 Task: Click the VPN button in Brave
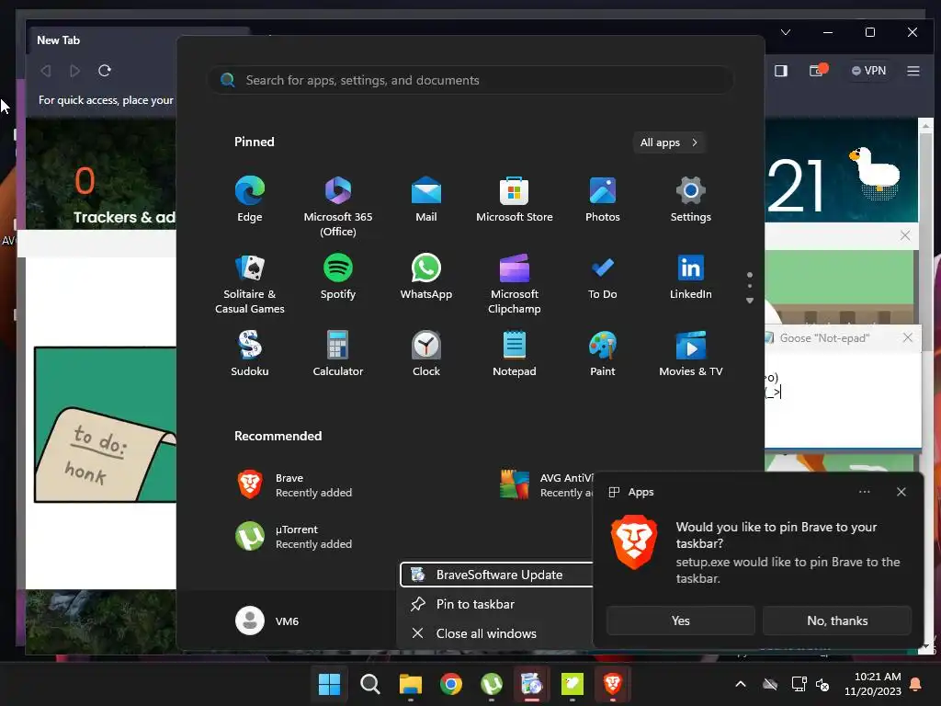(x=868, y=71)
